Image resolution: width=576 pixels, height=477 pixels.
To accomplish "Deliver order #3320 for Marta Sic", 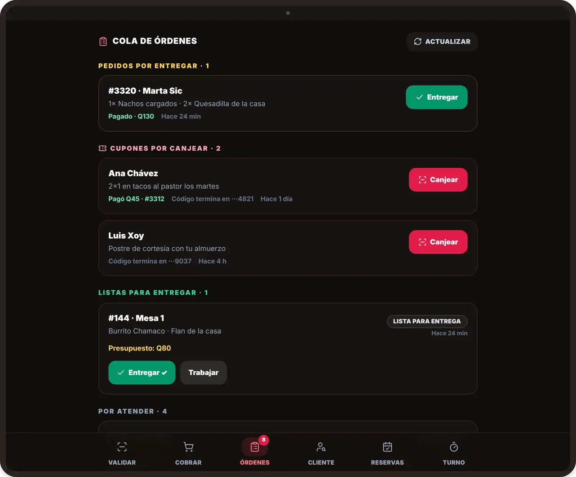I will click(437, 97).
